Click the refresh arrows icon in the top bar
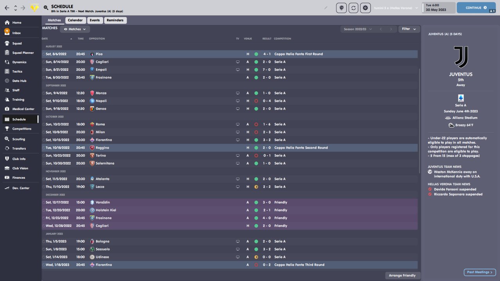 click(354, 8)
